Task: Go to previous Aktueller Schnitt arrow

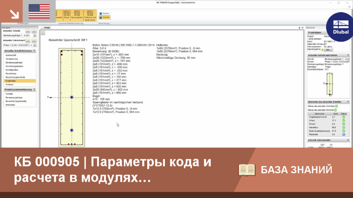Action: click(28, 31)
